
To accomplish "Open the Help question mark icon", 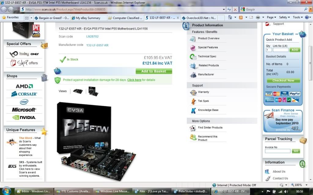I will point(307,17).
